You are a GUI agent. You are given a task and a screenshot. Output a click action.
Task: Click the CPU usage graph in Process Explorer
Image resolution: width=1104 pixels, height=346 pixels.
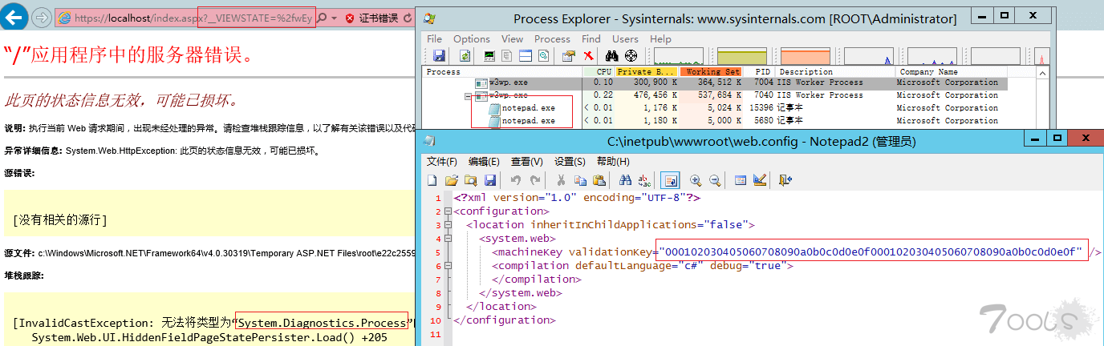coord(679,55)
